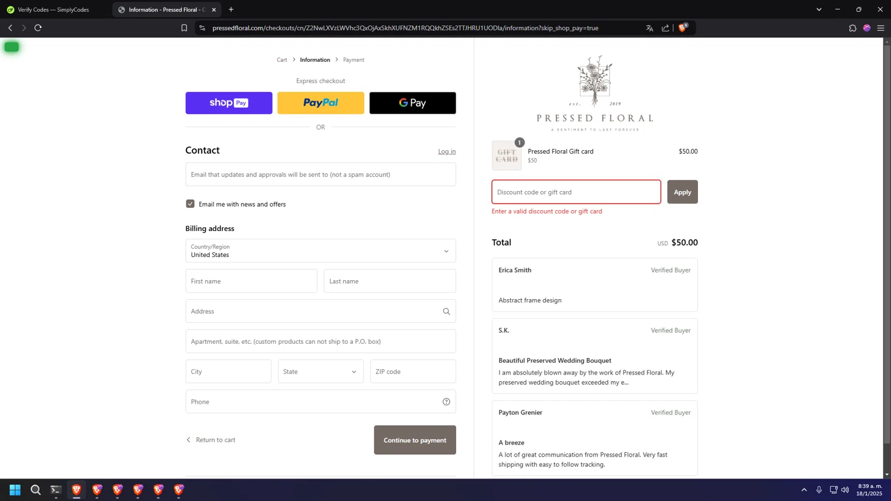Check out with Shop Pay
This screenshot has width=891, height=501.
point(229,103)
